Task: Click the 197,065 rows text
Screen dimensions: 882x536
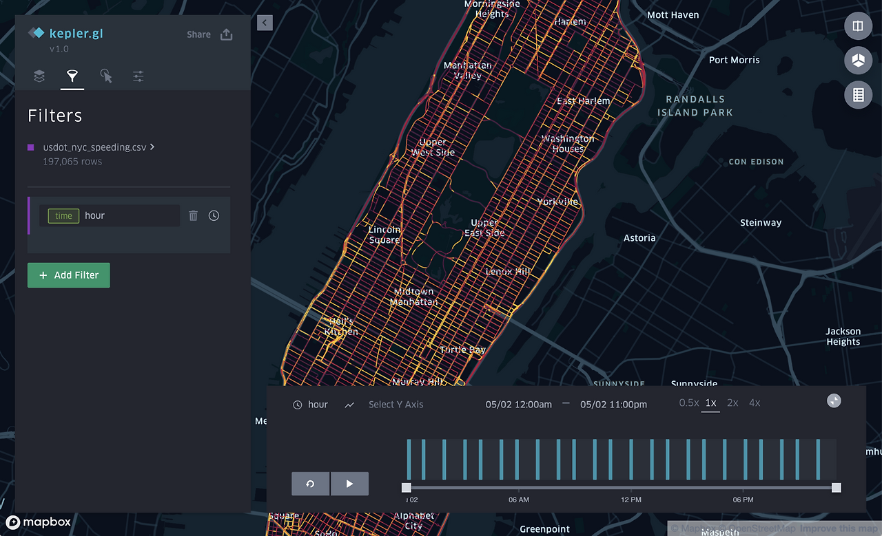Action: point(72,162)
